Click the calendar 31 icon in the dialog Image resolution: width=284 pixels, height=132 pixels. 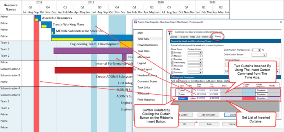click(x=170, y=32)
